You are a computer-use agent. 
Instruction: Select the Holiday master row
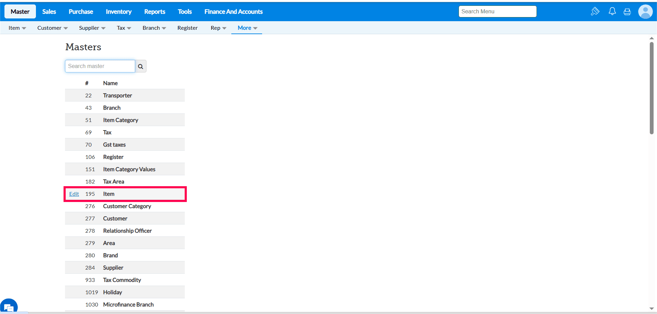125,292
